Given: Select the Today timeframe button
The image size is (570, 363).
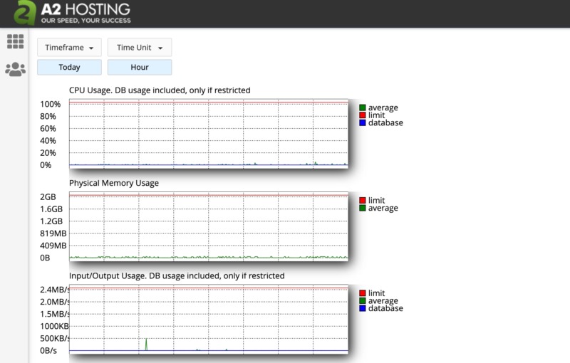Looking at the screenshot, I should [x=69, y=68].
